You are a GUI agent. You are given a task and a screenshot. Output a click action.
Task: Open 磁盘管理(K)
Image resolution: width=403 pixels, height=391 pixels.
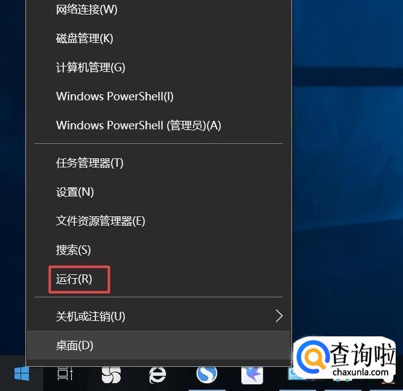point(159,39)
